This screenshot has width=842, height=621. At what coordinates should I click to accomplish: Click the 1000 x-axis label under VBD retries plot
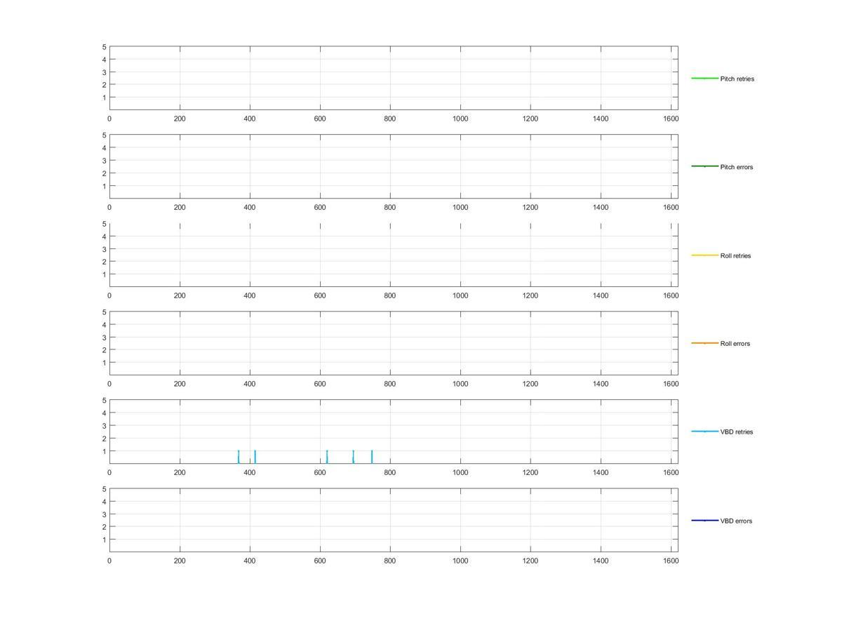(460, 472)
